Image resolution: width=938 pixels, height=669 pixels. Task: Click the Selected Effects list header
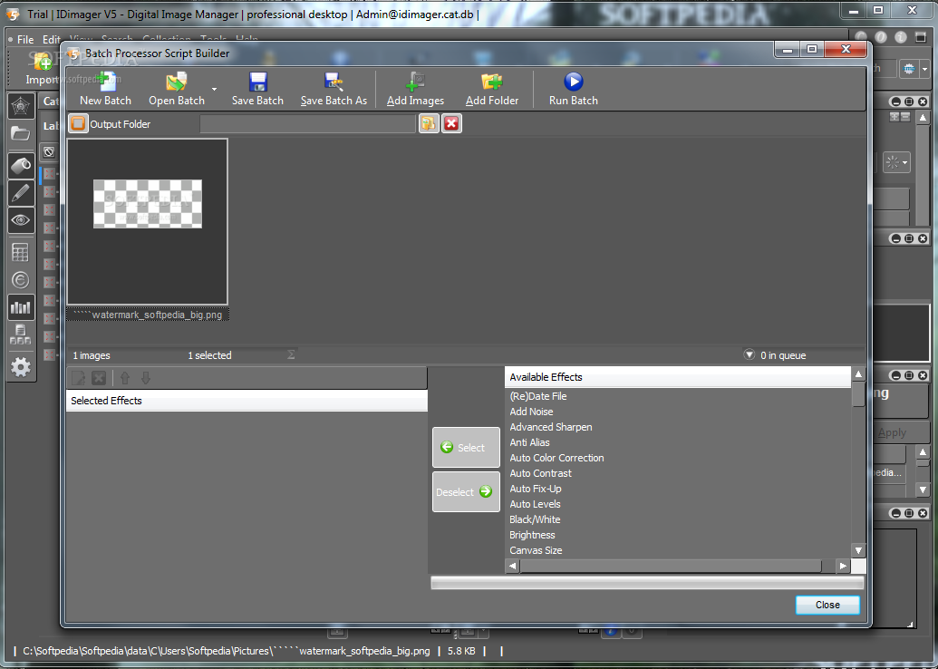click(247, 401)
